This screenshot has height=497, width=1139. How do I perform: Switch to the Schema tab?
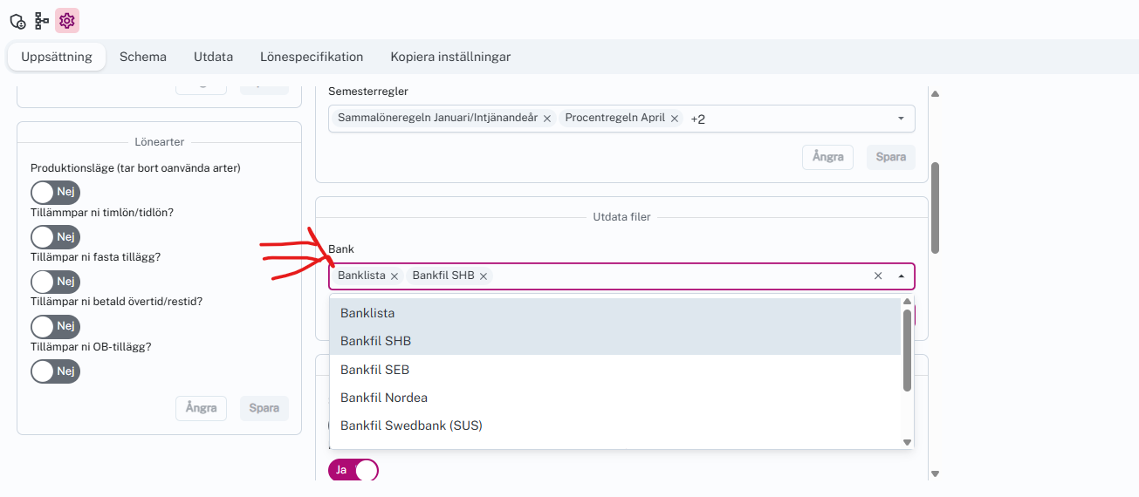pyautogui.click(x=143, y=57)
